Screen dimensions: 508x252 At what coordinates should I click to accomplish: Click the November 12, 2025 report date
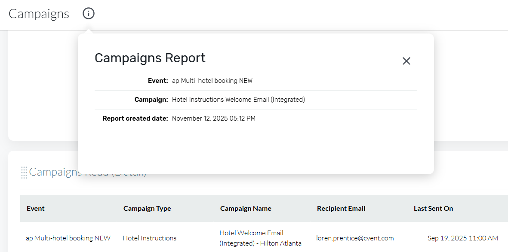214,118
